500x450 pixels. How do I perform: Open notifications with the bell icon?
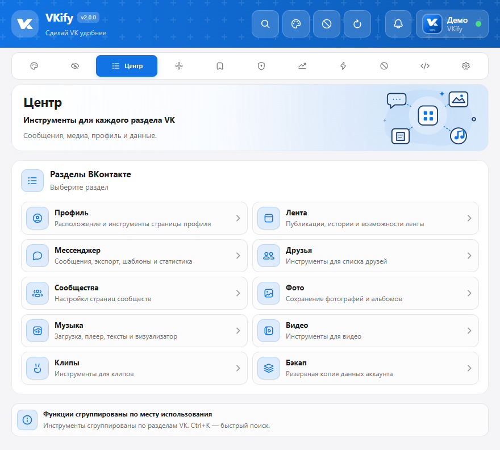pos(398,24)
